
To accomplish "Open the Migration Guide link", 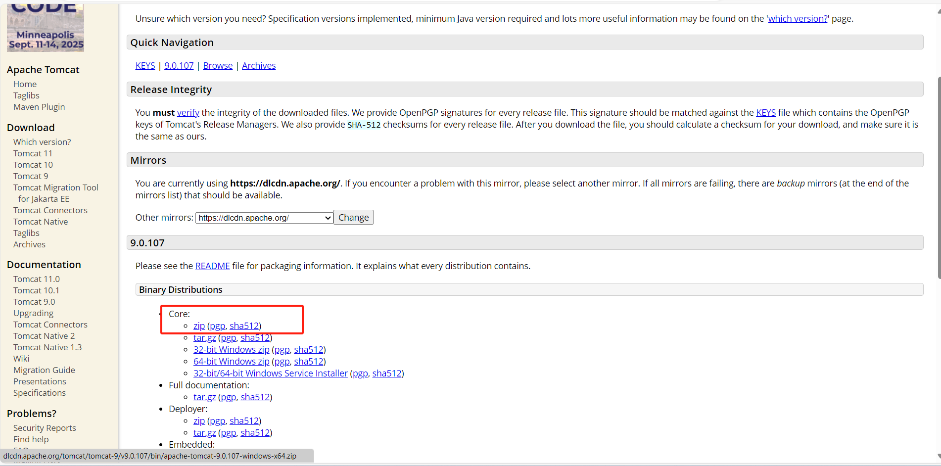I will click(x=44, y=370).
